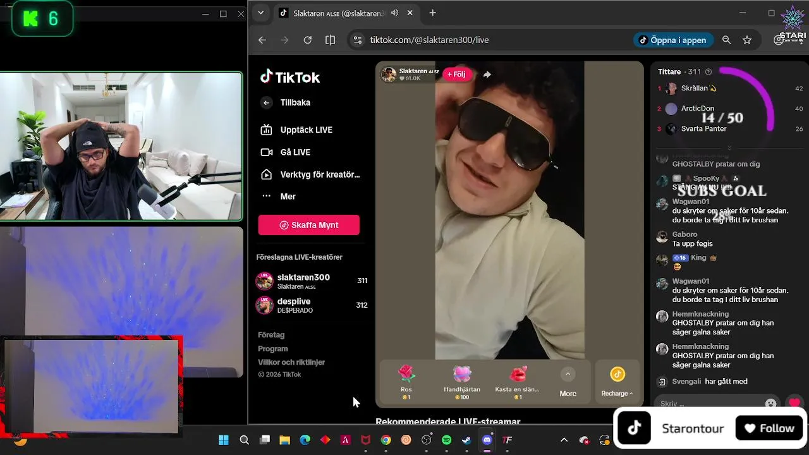Open Task View on taskbar
The image size is (809, 455).
[x=265, y=440]
